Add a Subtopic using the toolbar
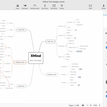Image resolution: width=107 pixels, height=107 pixels. (x=25, y=7)
